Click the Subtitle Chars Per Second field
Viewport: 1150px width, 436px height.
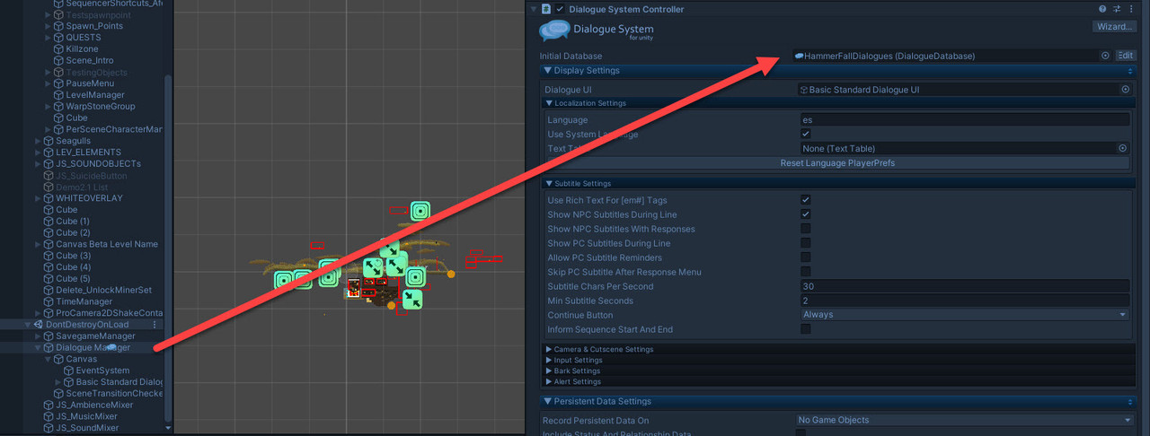(x=965, y=286)
